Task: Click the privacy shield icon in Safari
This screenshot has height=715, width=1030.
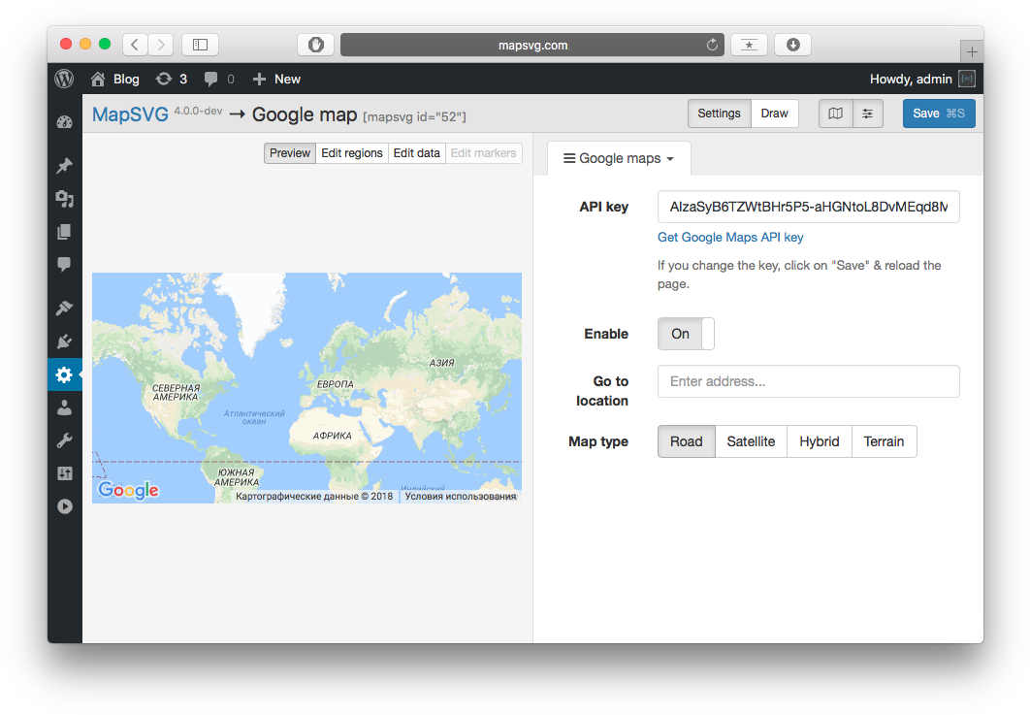Action: pos(316,45)
